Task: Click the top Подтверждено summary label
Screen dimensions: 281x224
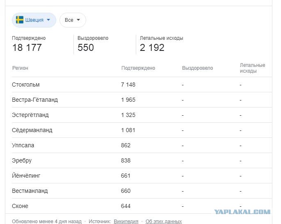Action: click(x=29, y=38)
